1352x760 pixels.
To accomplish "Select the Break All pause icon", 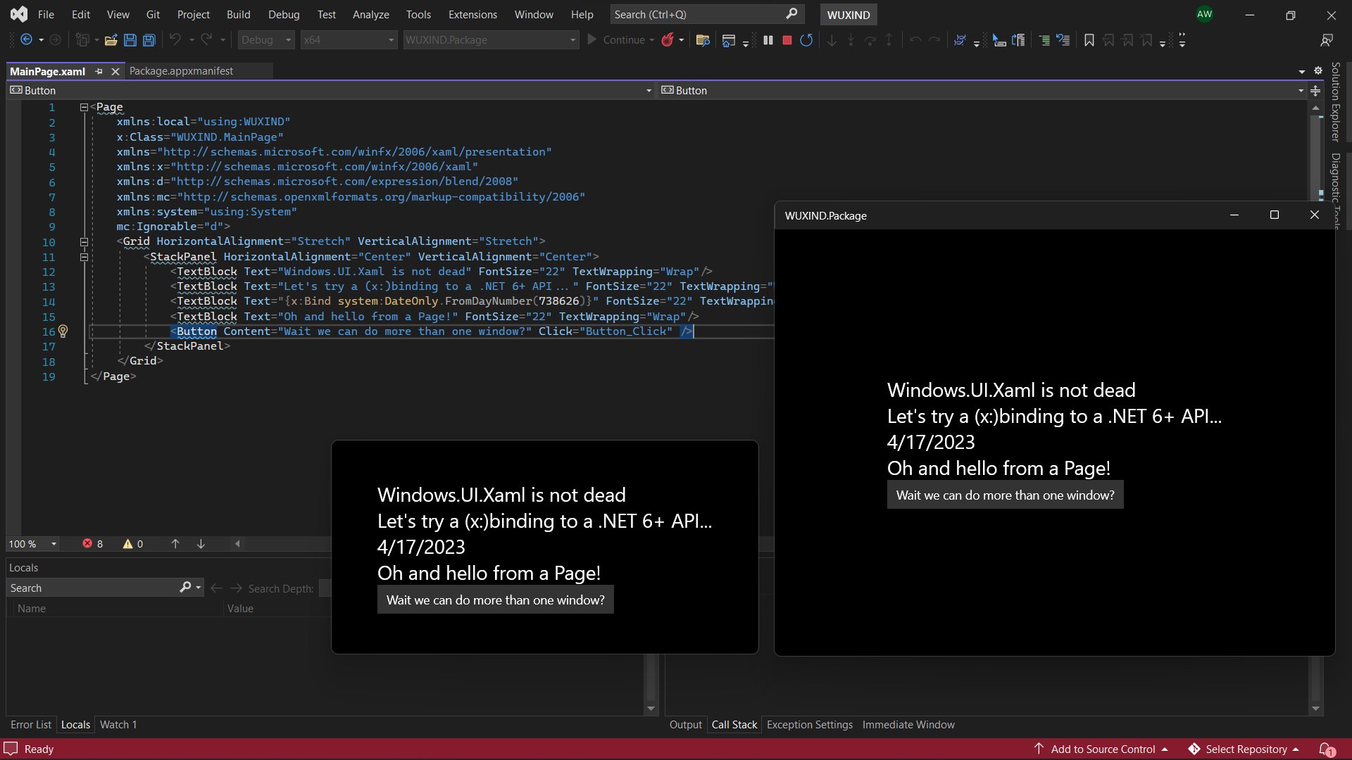I will click(768, 40).
